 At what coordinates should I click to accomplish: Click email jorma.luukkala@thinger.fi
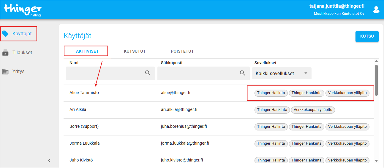[x=185, y=143]
